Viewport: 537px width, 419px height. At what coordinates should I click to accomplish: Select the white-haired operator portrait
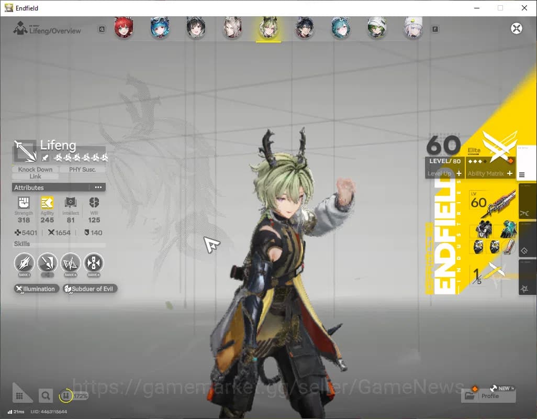(413, 27)
